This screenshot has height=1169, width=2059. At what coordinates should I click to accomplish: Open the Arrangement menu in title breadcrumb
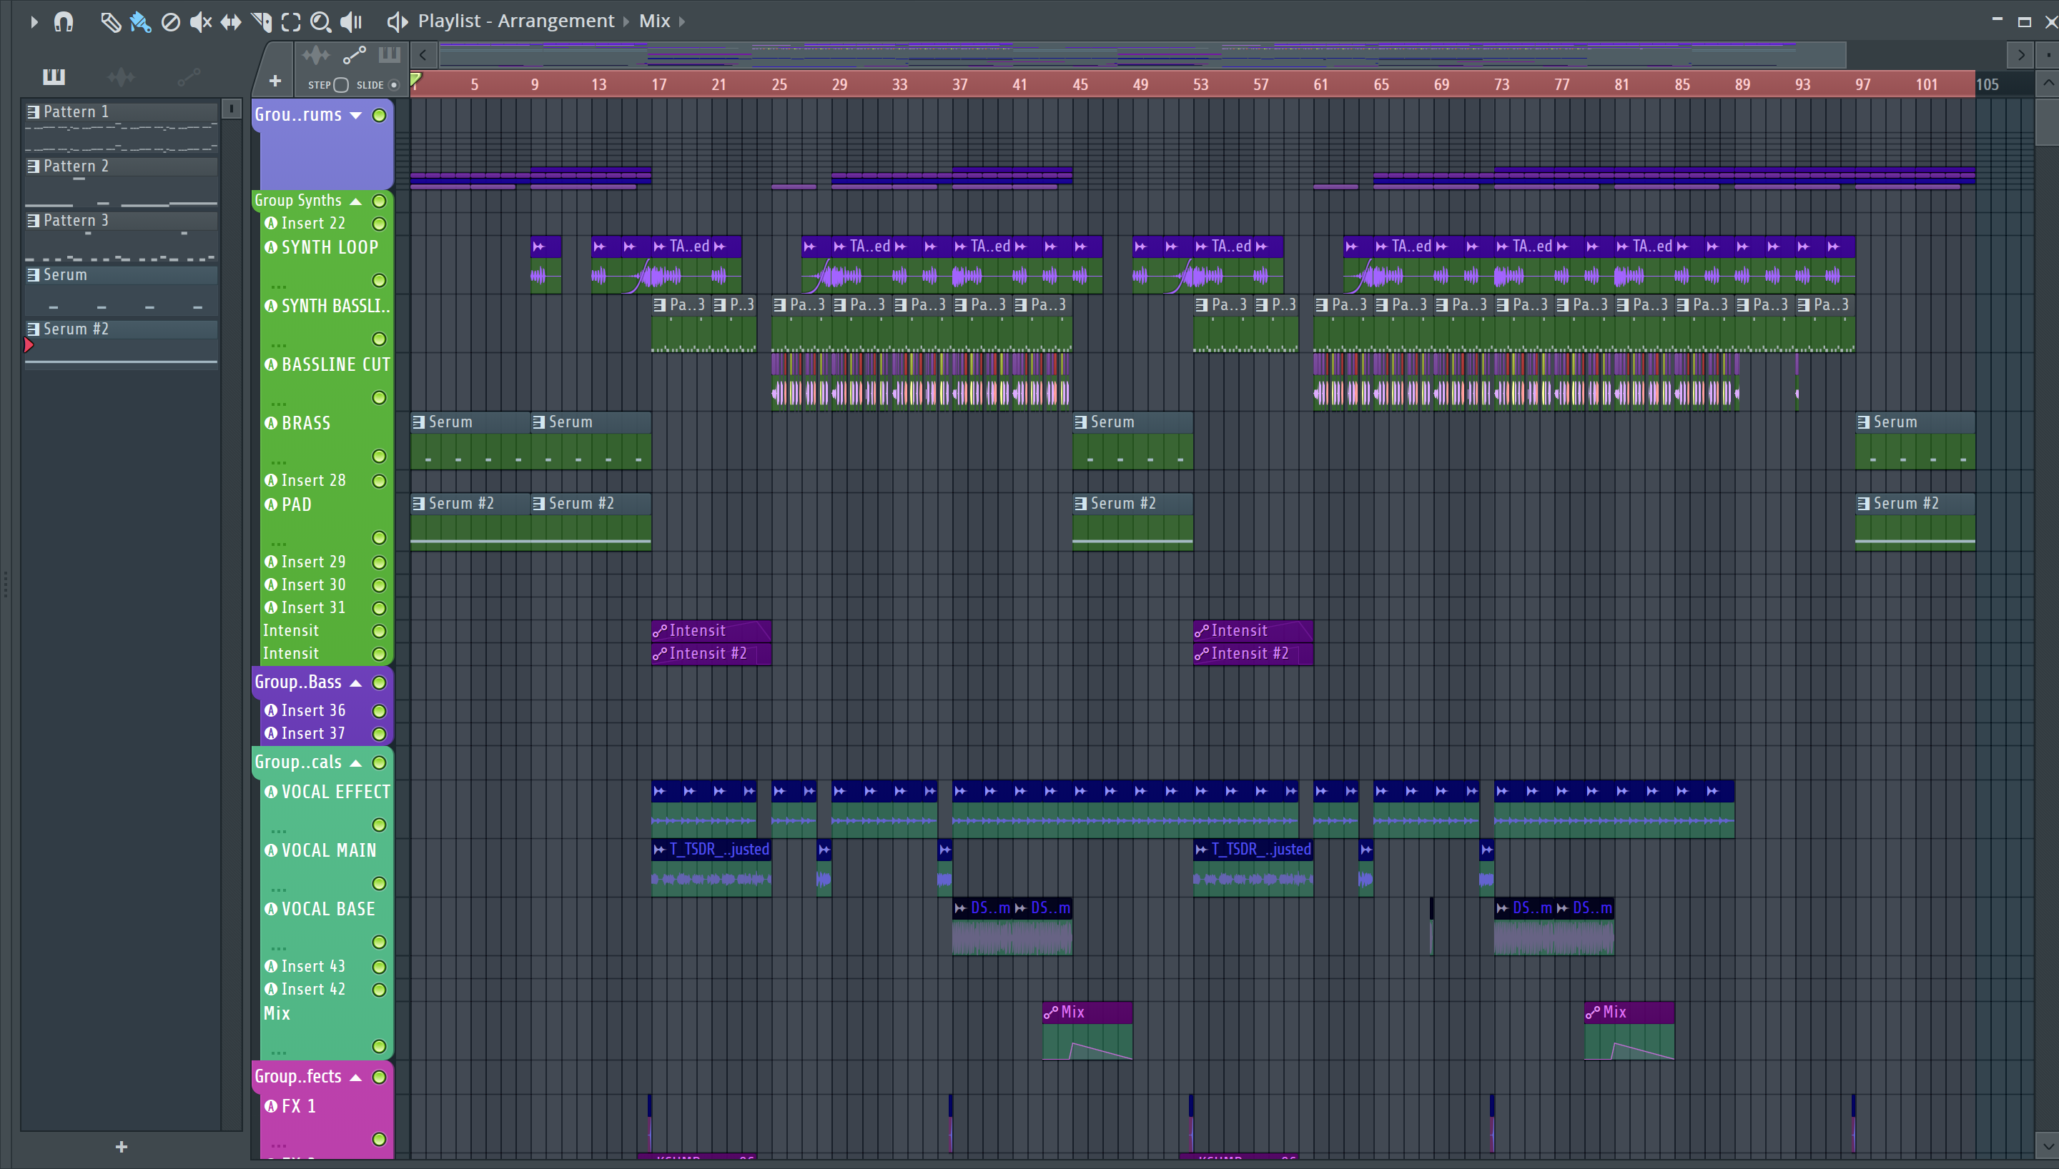coord(556,21)
